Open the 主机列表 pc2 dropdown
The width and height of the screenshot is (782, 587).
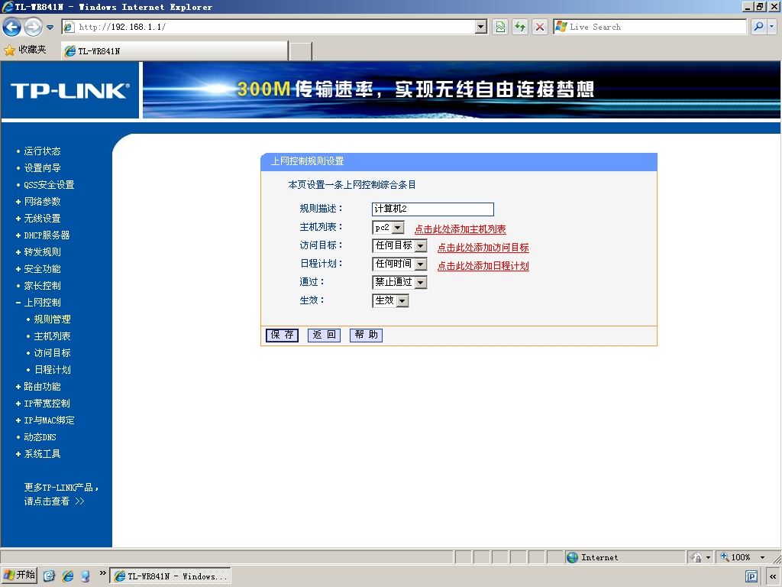tap(388, 228)
